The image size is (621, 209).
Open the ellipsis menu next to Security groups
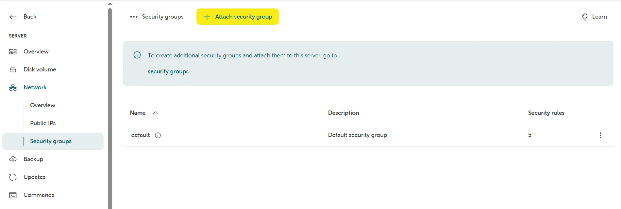pos(133,17)
